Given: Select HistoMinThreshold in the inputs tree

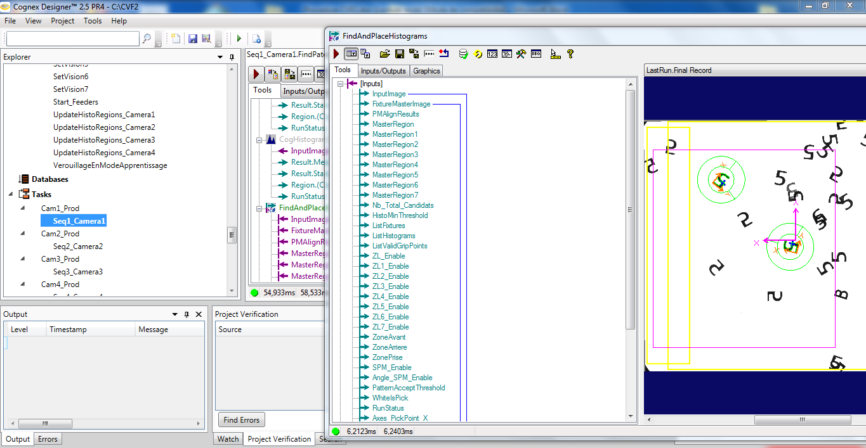Looking at the screenshot, I should [x=400, y=215].
